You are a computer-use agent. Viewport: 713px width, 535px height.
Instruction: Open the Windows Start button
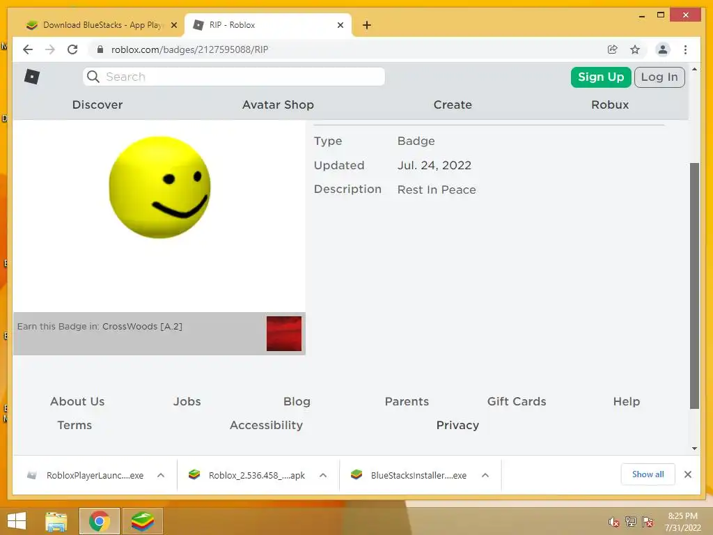pyautogui.click(x=17, y=521)
